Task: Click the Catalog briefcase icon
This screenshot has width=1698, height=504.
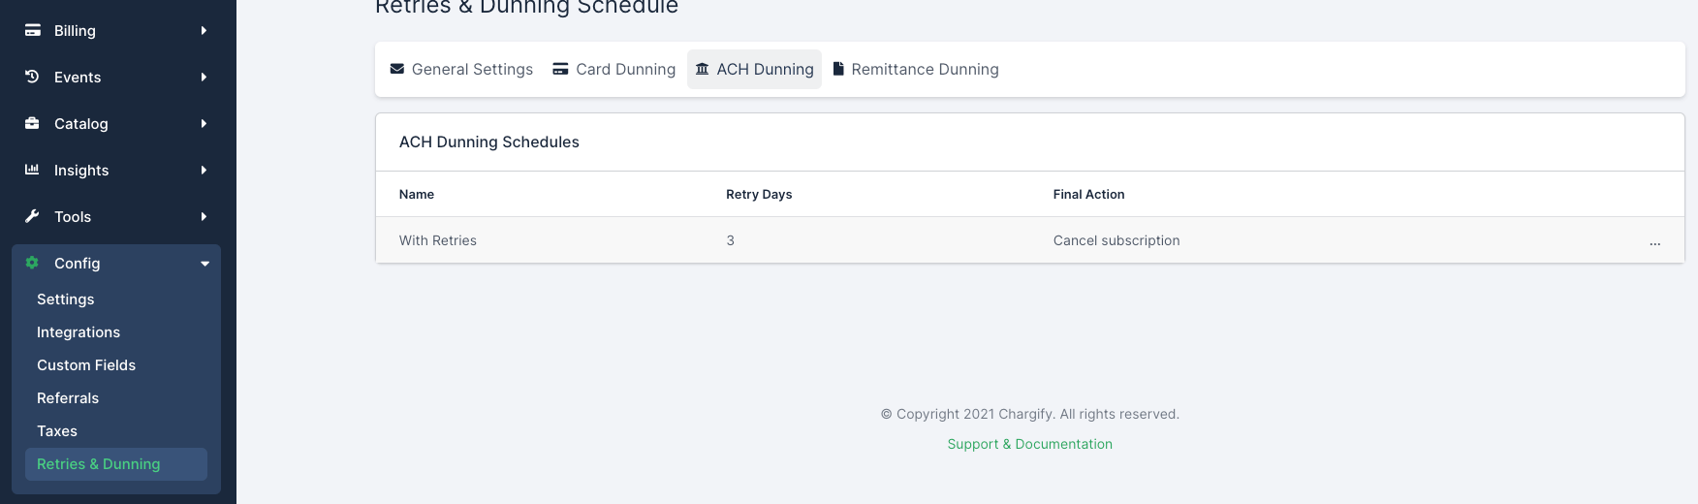Action: (32, 123)
